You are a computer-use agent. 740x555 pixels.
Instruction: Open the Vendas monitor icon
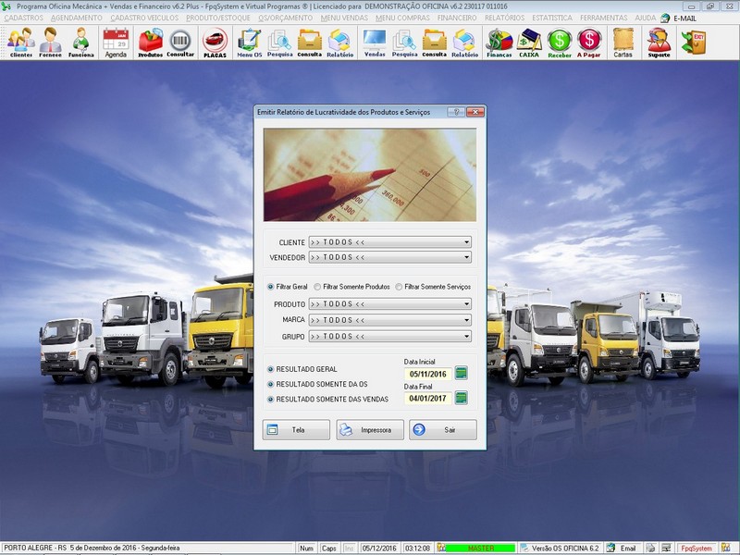[375, 43]
